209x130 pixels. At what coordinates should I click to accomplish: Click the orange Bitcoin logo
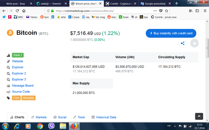coord(10,32)
